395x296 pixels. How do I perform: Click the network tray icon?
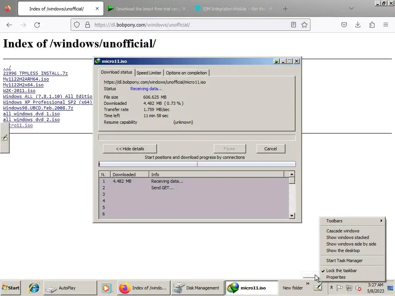coord(349,288)
